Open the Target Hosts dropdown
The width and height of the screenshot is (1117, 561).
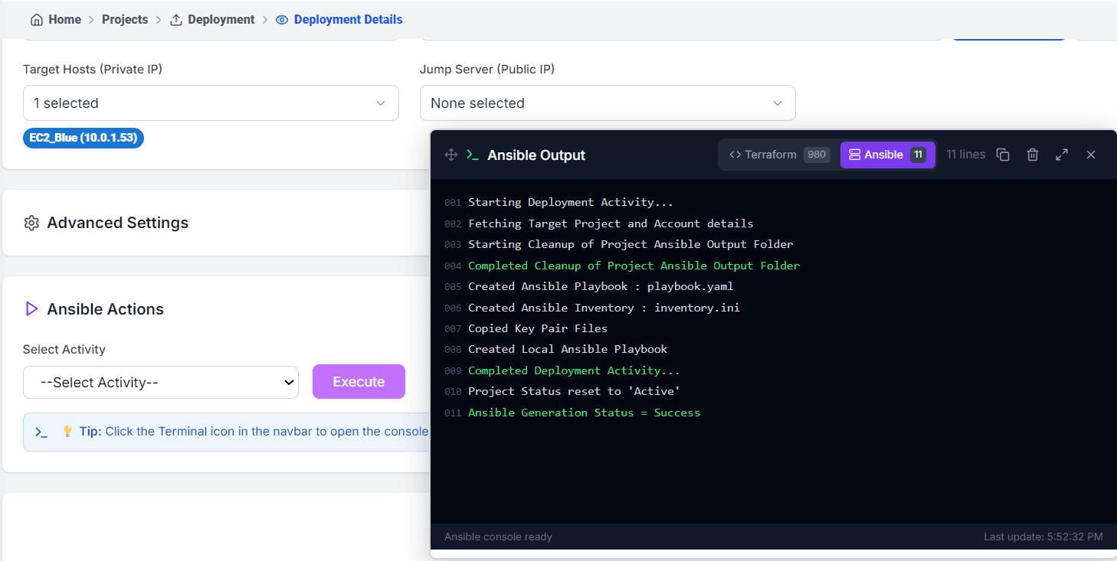tap(211, 103)
